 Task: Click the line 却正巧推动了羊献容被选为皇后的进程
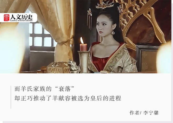(68, 98)
